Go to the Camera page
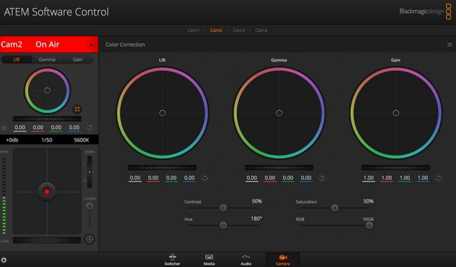 (x=283, y=260)
